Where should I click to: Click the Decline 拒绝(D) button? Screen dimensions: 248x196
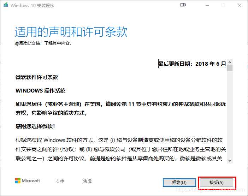[179, 183]
